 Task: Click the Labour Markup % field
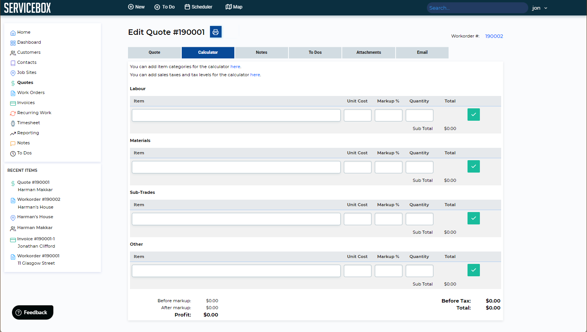coord(389,115)
